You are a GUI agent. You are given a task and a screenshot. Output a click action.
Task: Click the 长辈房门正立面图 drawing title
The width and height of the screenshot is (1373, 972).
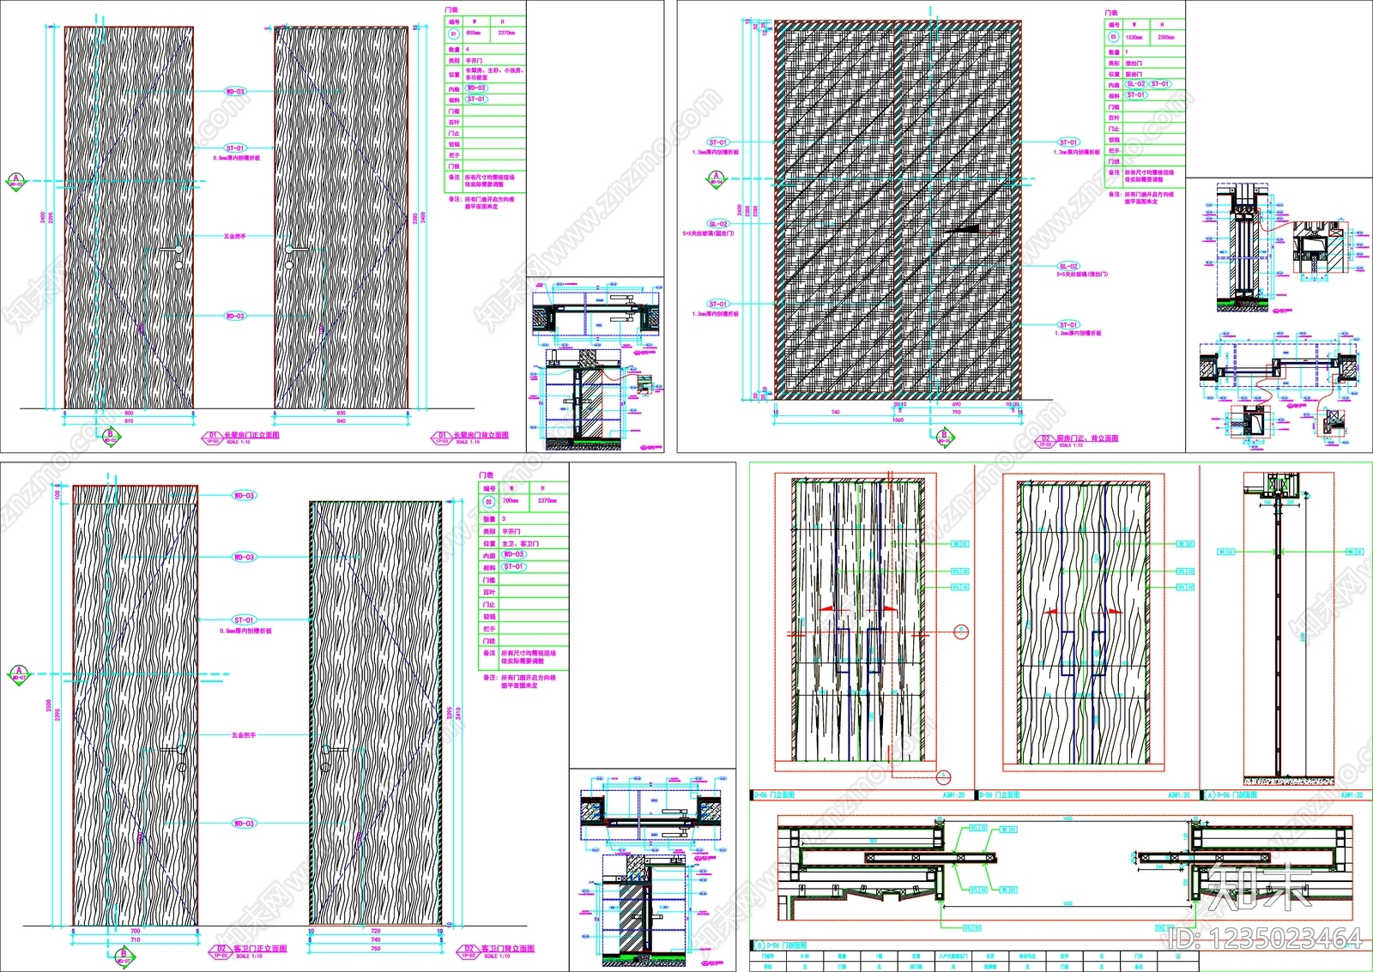[x=251, y=436]
